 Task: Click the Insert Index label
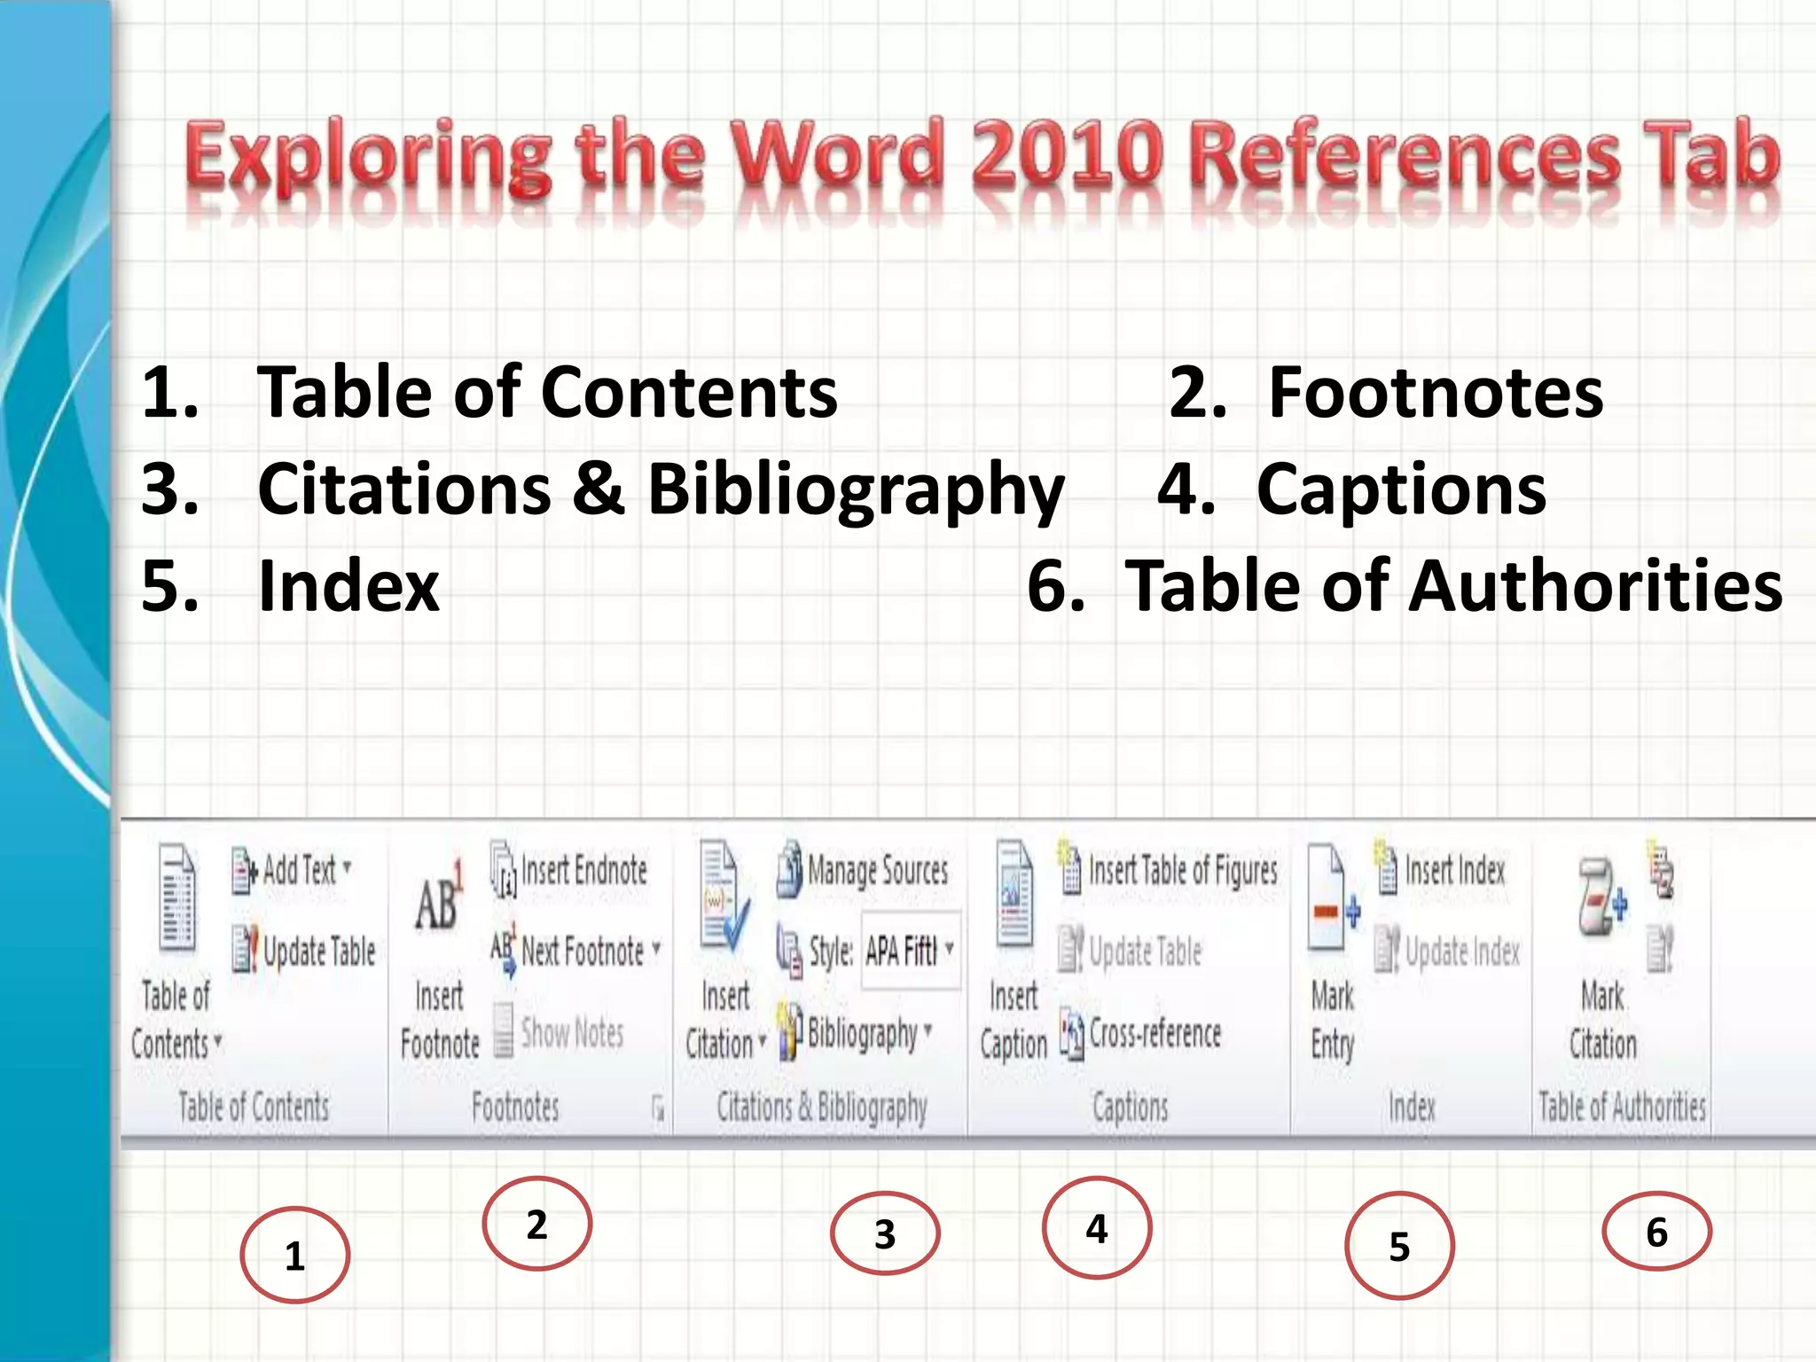tap(1455, 870)
